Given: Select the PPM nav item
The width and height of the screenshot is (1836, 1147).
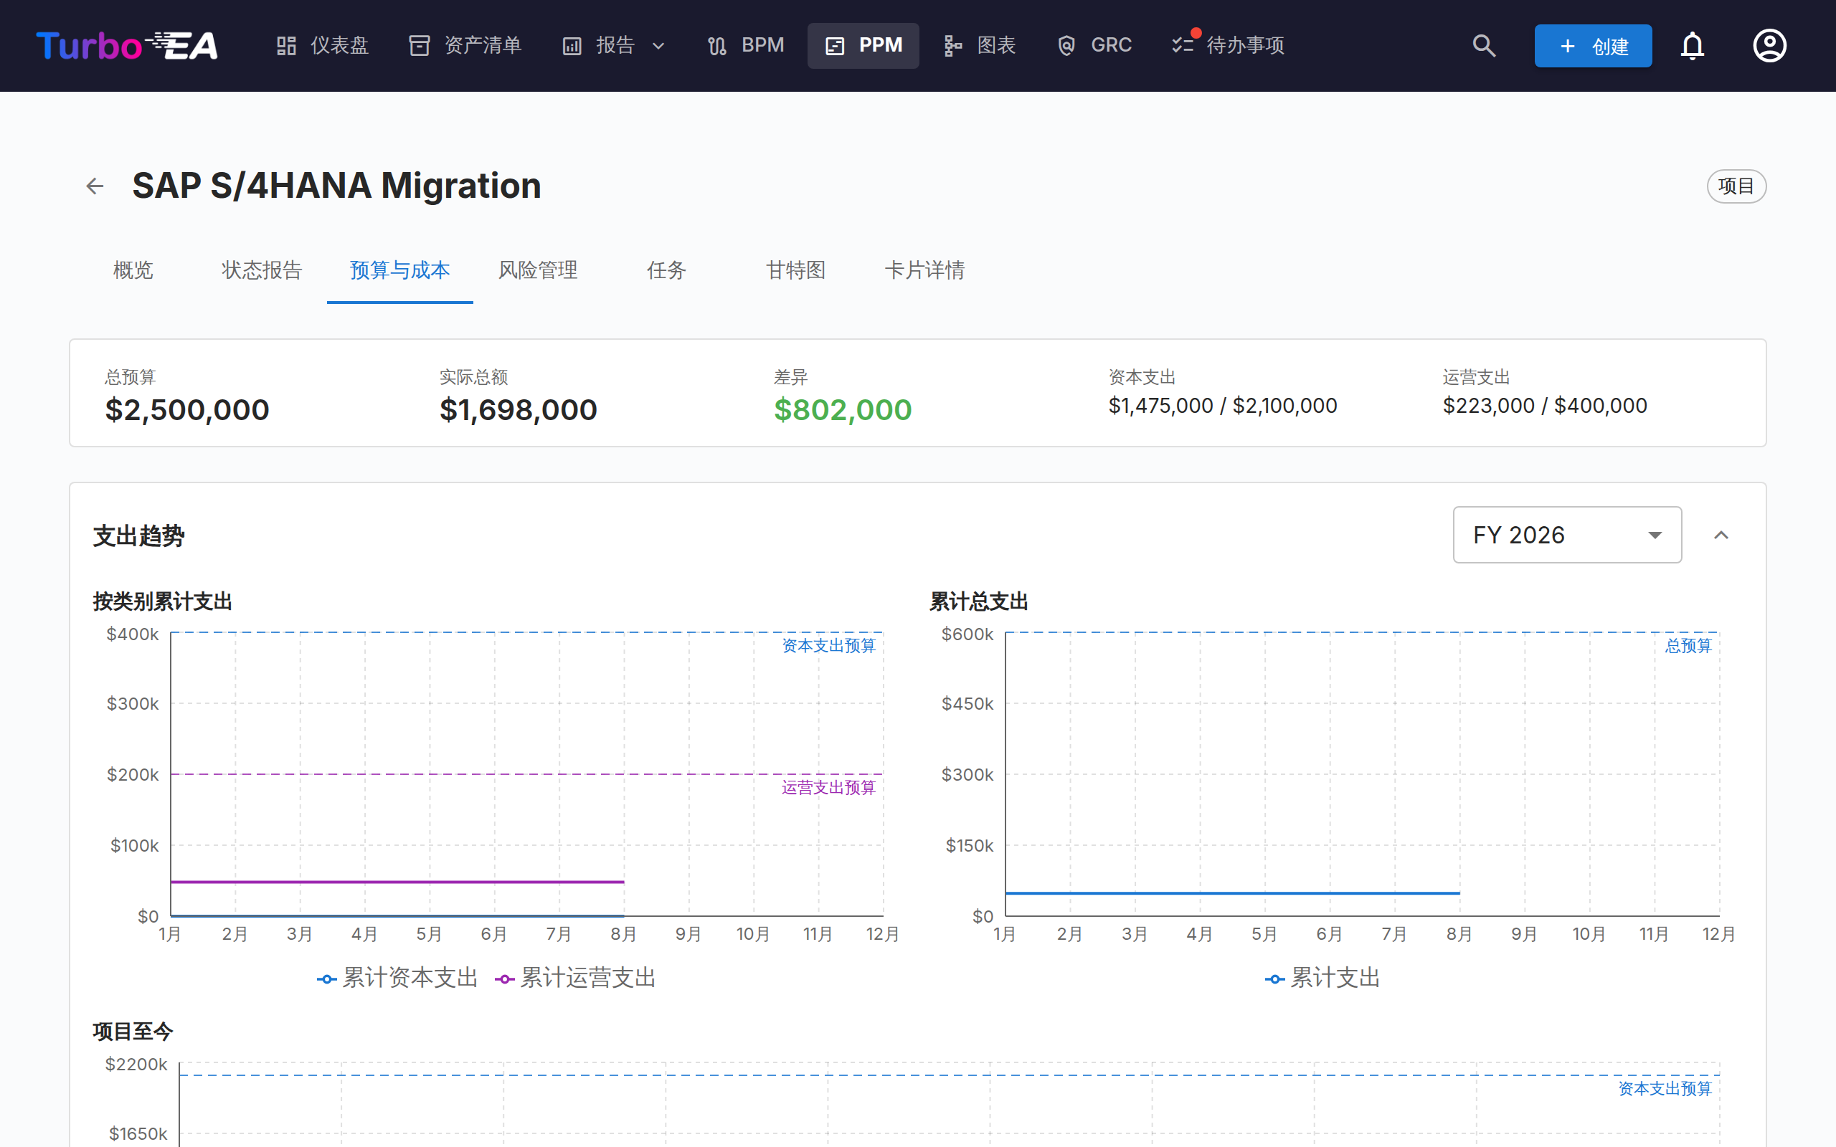Looking at the screenshot, I should [863, 45].
